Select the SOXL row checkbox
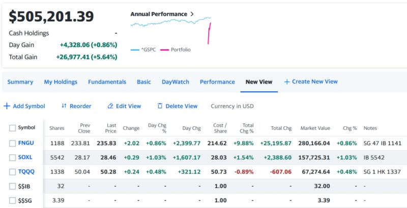The width and height of the screenshot is (407, 208). 13,158
